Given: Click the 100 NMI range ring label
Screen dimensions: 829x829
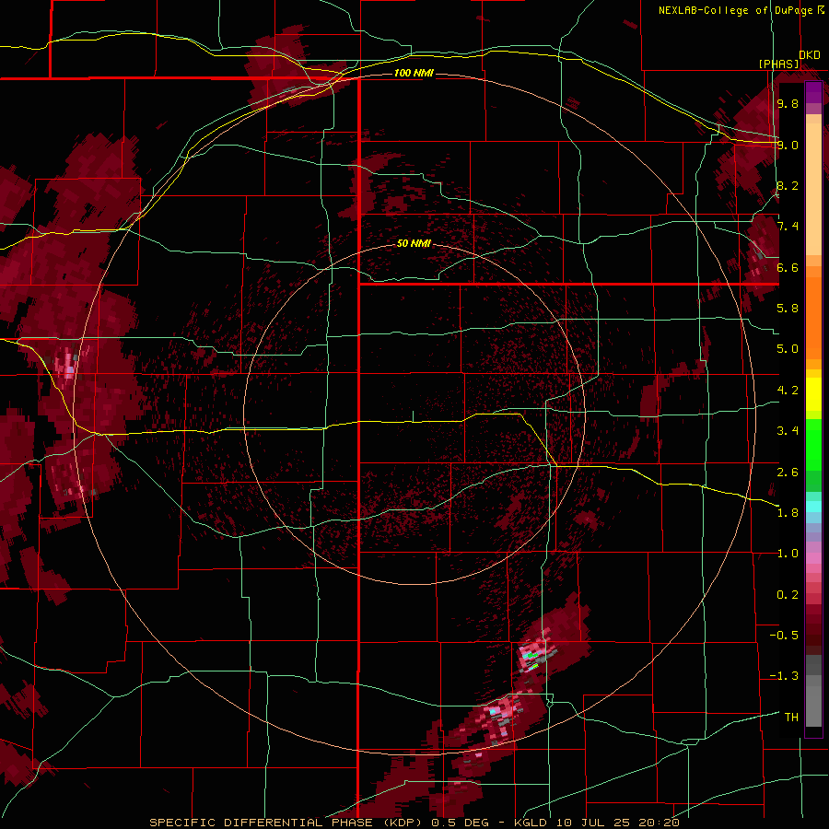Looking at the screenshot, I should pos(414,73).
